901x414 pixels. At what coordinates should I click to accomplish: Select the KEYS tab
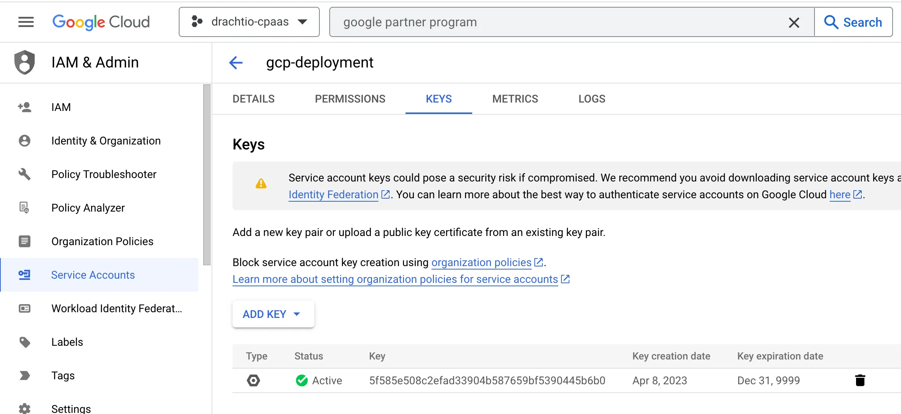439,99
